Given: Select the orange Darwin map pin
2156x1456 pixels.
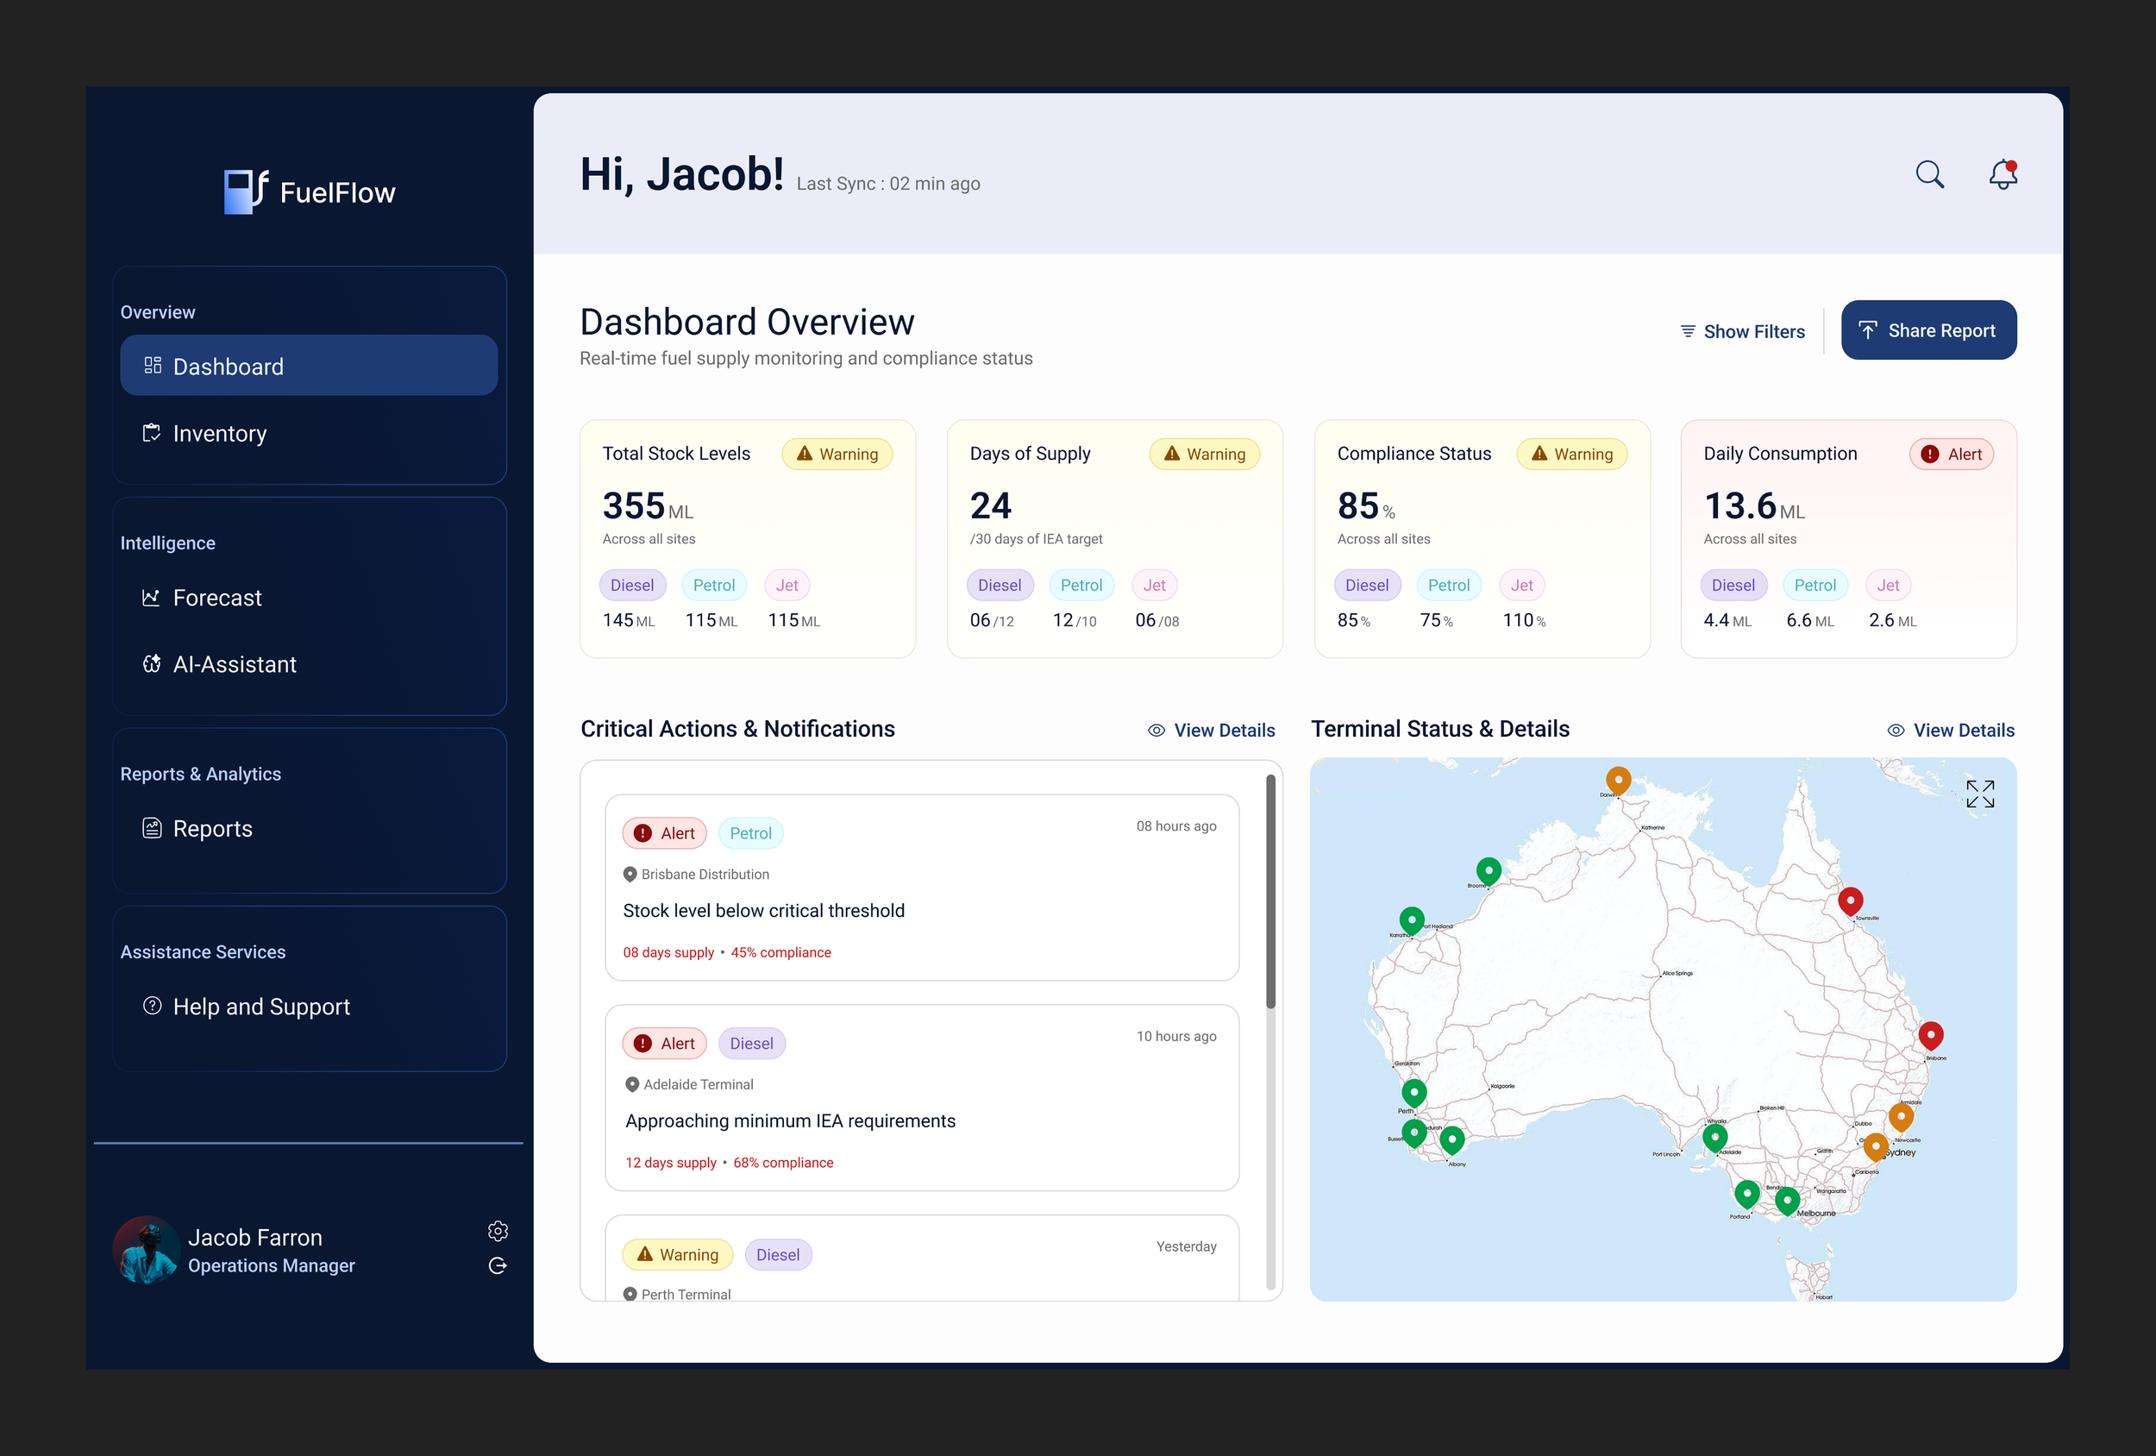Looking at the screenshot, I should click(1618, 780).
